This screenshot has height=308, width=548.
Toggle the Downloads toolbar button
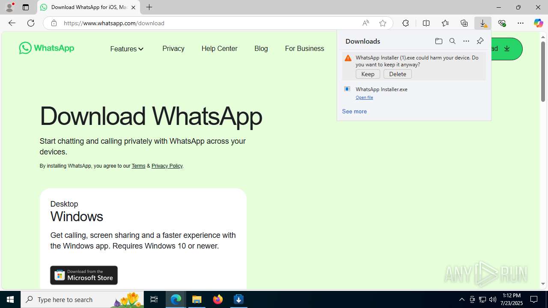point(483,23)
